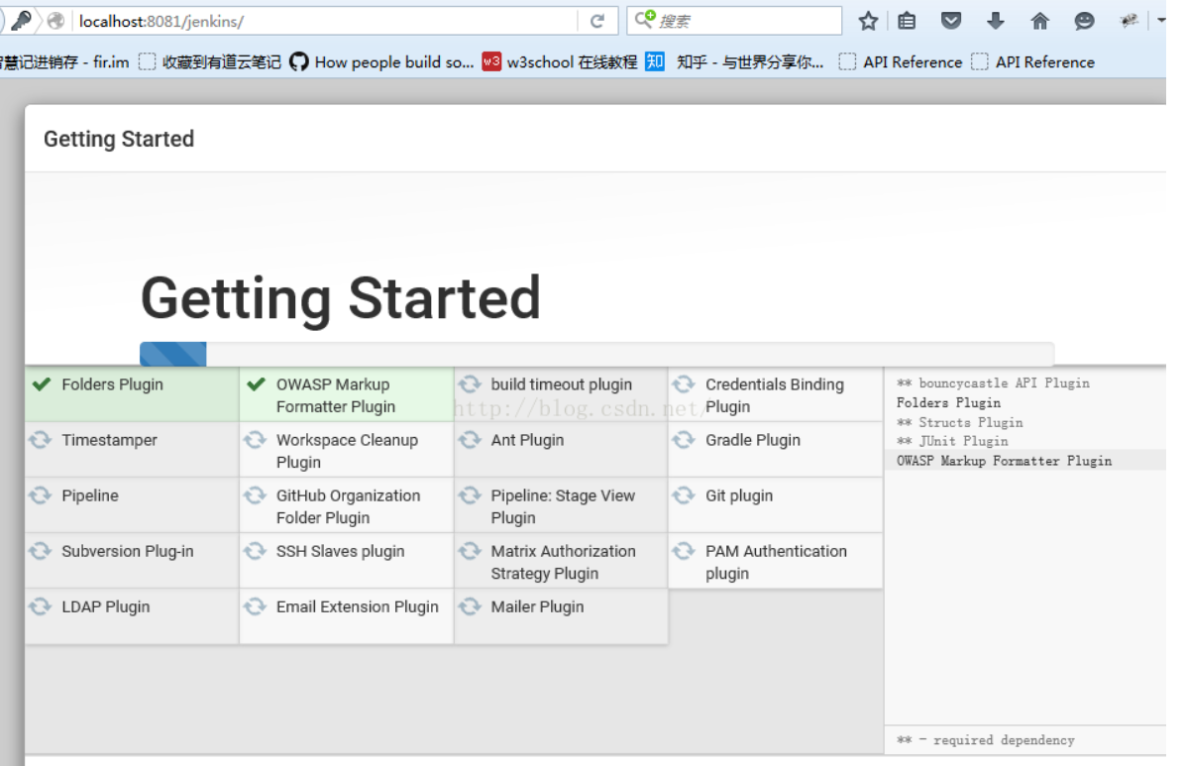Click the pending icon beside Credentials Binding Plugin
This screenshot has height=766, width=1185.
684,384
